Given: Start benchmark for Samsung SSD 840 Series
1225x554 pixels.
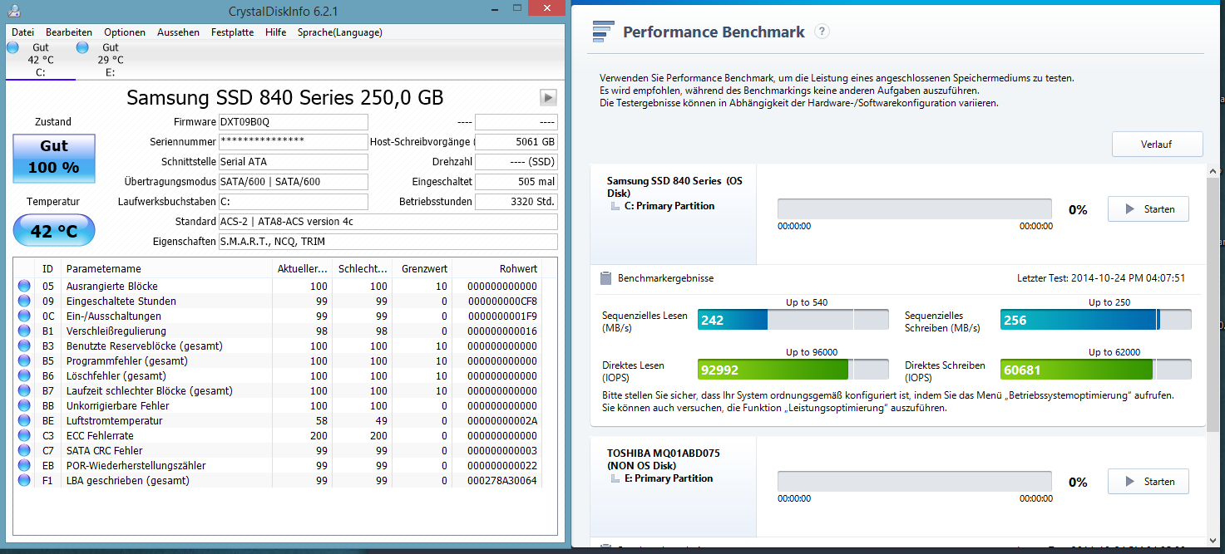Looking at the screenshot, I should [1148, 209].
